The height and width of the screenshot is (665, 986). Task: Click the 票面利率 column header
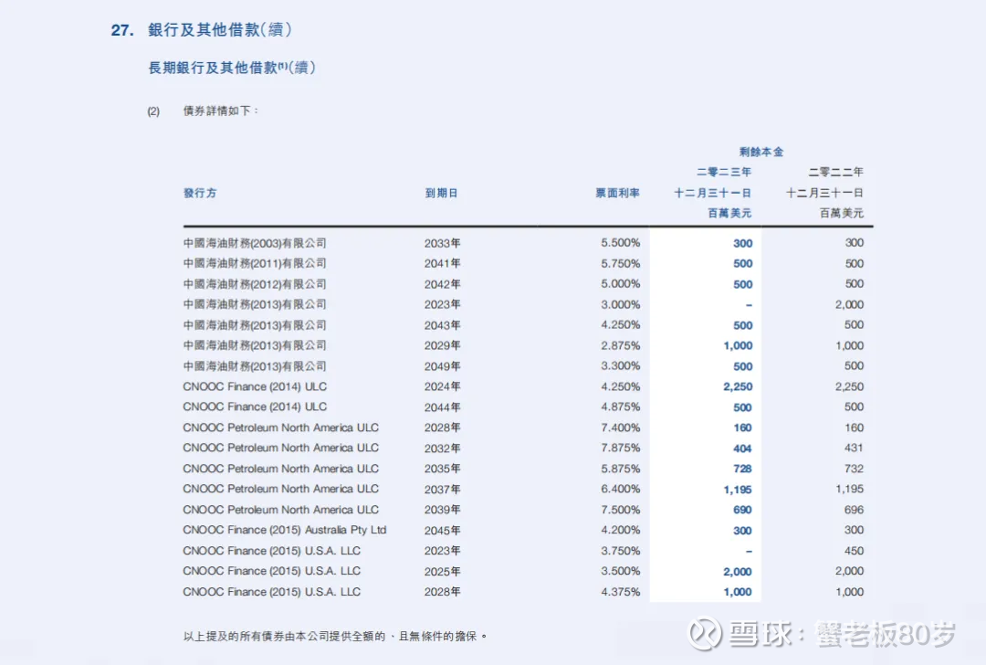coord(617,193)
